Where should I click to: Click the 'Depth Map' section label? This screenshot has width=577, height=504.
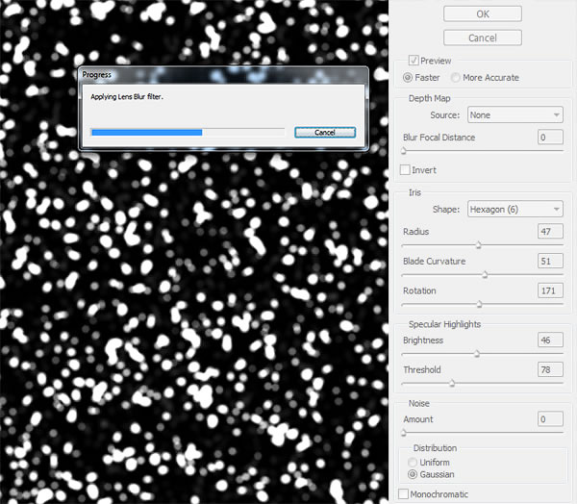pyautogui.click(x=430, y=98)
